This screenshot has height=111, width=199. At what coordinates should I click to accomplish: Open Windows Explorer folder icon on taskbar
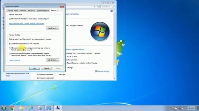[22, 108]
